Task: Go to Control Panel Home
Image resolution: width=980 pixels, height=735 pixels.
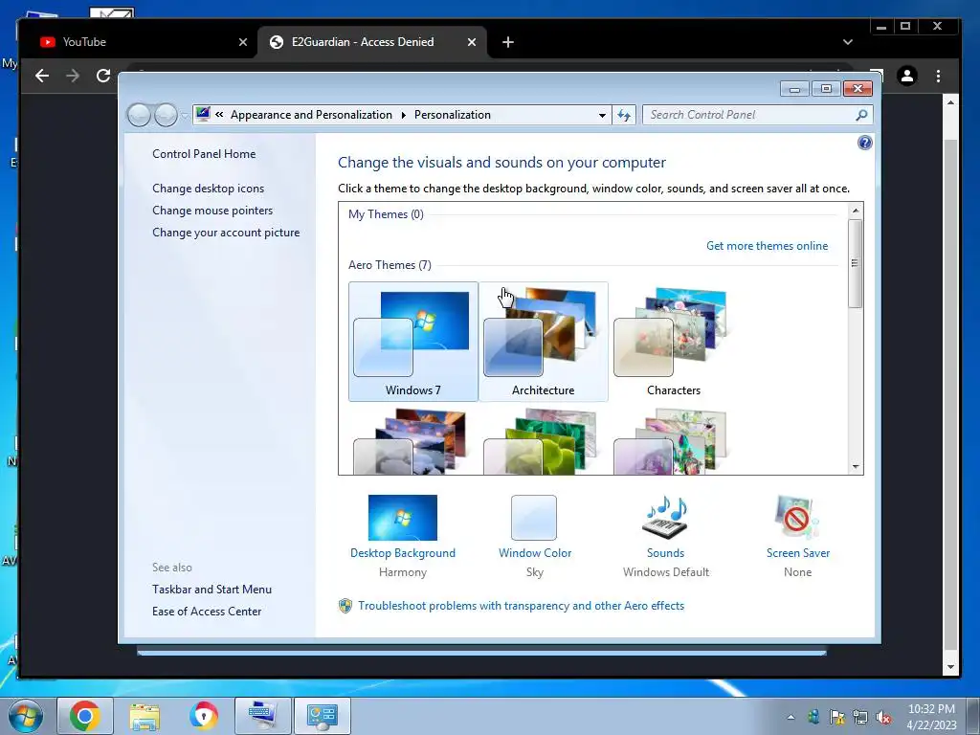Action: pyautogui.click(x=204, y=154)
